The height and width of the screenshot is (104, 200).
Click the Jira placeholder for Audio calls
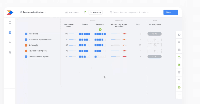[155, 45]
